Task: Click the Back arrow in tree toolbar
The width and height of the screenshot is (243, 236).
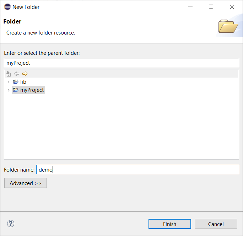Action: pos(17,74)
